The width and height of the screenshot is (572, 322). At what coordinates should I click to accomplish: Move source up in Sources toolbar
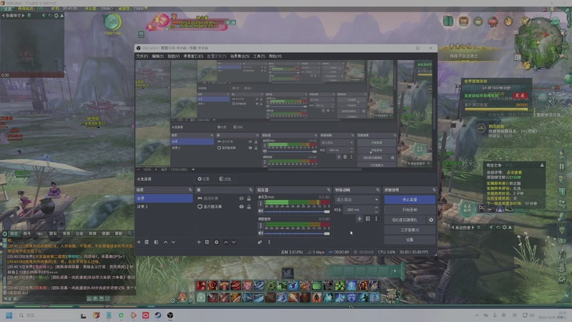tap(225, 242)
